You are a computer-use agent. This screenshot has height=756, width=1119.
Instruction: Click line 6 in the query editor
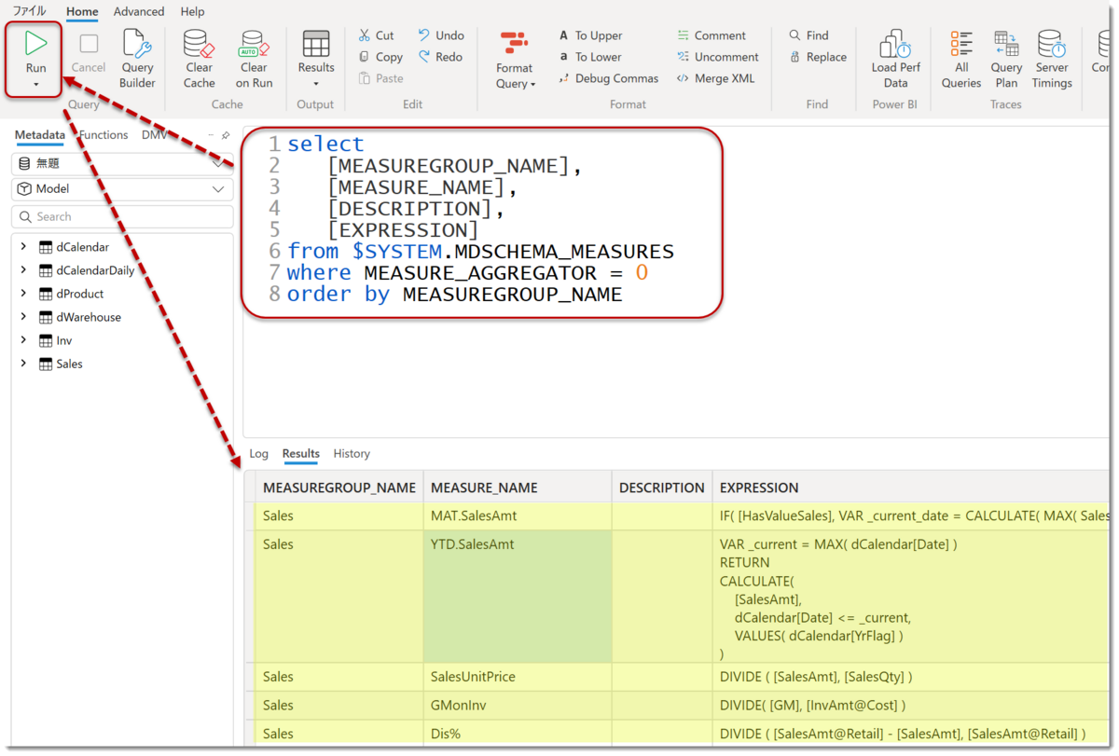(x=480, y=252)
